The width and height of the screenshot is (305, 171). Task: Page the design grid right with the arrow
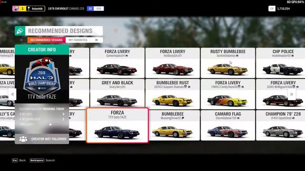[292, 94]
